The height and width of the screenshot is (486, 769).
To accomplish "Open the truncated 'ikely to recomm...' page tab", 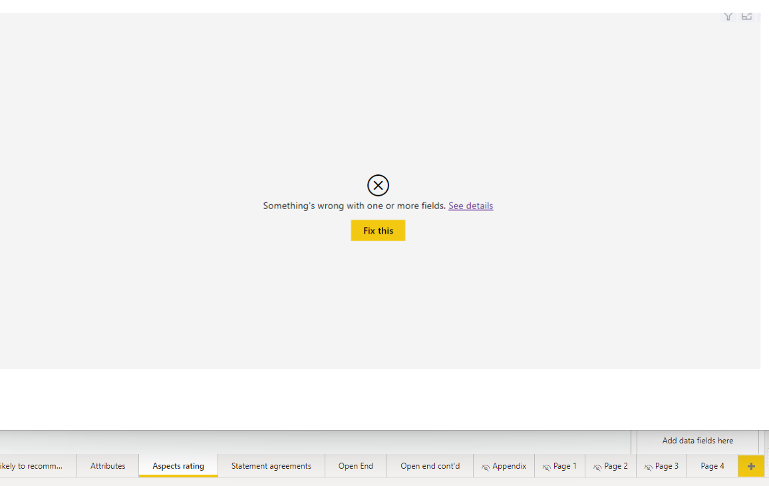I will pyautogui.click(x=37, y=466).
